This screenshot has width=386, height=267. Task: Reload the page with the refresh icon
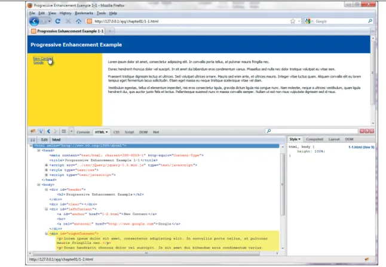(58, 21)
